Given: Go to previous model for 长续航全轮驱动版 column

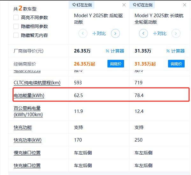Looking at the screenshot, I should (143, 33).
